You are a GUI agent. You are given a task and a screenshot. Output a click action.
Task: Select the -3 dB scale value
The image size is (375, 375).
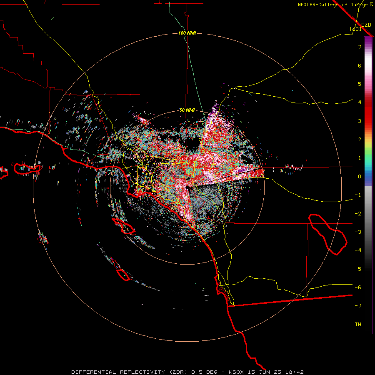pos(358,232)
